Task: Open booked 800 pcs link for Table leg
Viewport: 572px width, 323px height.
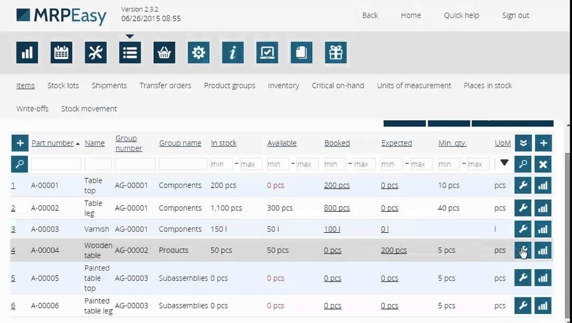Action: (x=337, y=208)
